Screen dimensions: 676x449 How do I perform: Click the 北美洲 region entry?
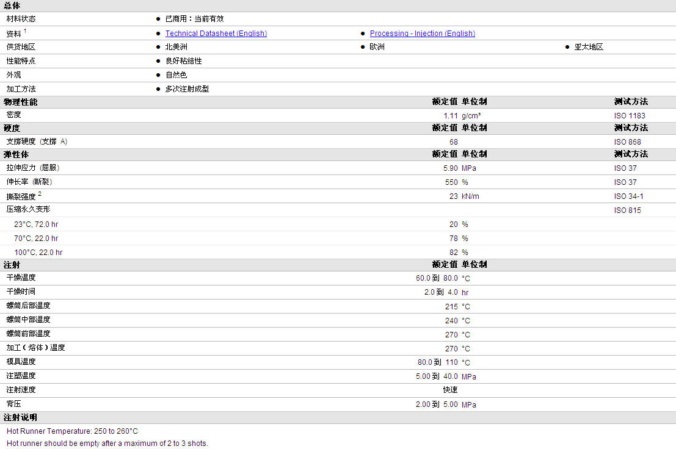[176, 47]
